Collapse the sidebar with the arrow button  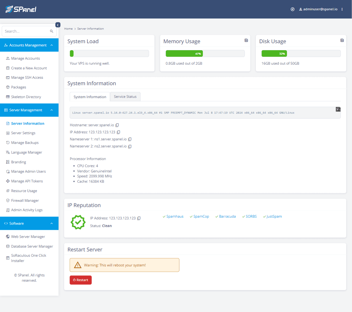pyautogui.click(x=58, y=25)
